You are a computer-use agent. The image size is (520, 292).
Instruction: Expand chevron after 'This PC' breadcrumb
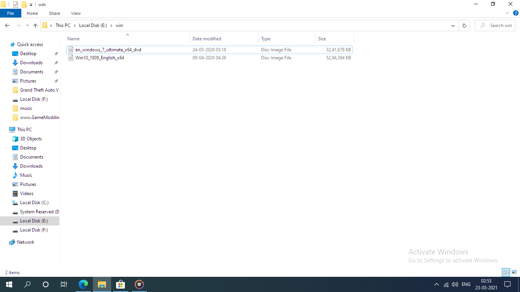click(x=75, y=25)
